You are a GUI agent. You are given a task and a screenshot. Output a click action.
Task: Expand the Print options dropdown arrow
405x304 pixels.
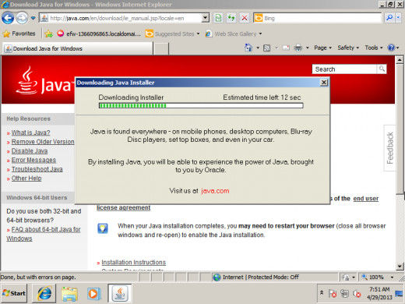[x=308, y=48]
